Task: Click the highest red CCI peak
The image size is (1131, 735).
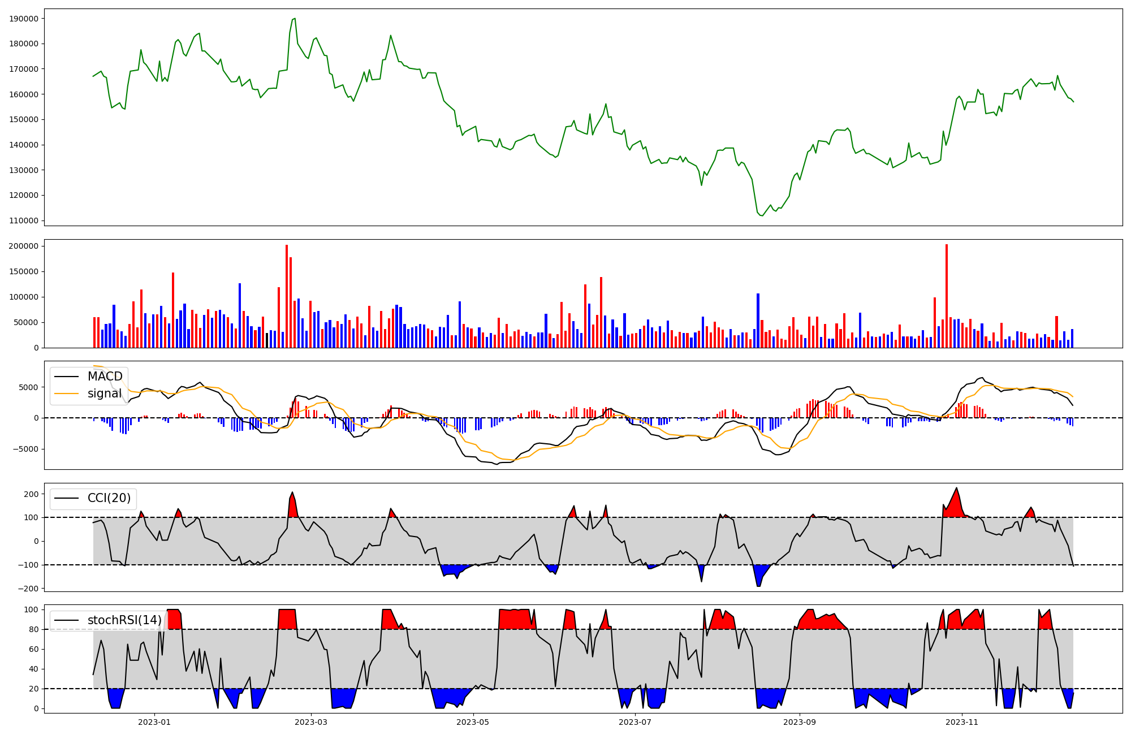Action: [957, 488]
